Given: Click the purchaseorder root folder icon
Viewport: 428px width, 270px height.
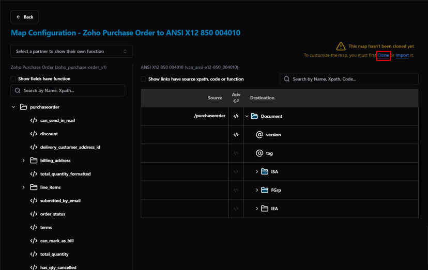Looking at the screenshot, I should (23, 107).
